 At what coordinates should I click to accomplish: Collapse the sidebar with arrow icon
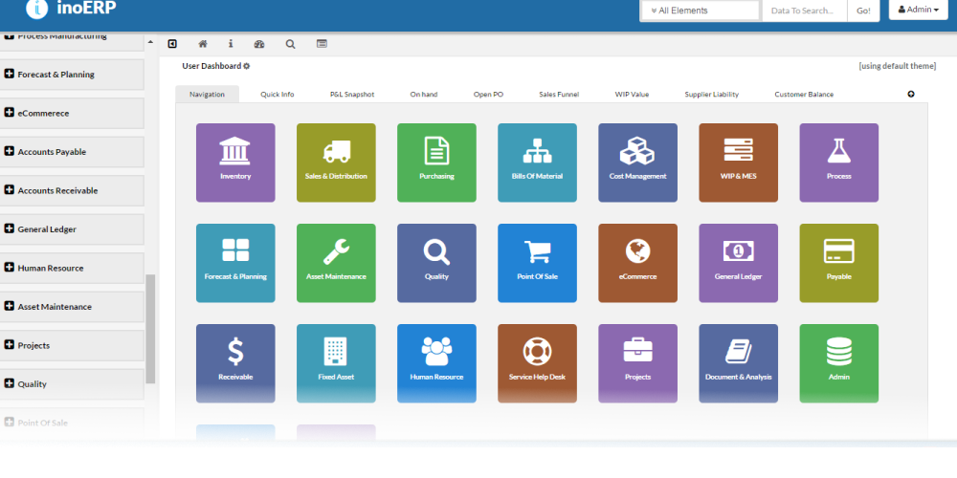point(172,44)
